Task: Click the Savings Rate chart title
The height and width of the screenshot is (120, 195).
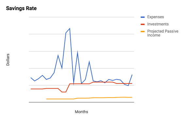Action: point(21,8)
